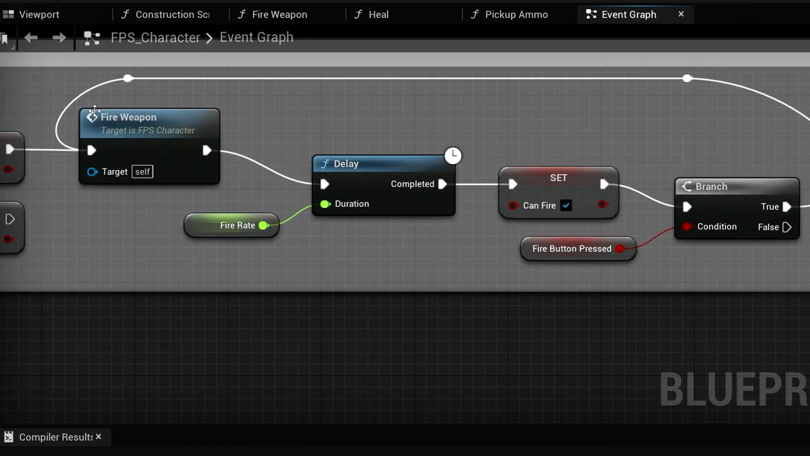Click the Event Graph tab icon
Screen dimensions: 810x456
(x=591, y=14)
